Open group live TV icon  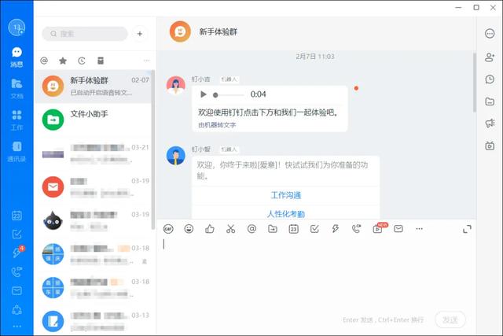coord(490,146)
